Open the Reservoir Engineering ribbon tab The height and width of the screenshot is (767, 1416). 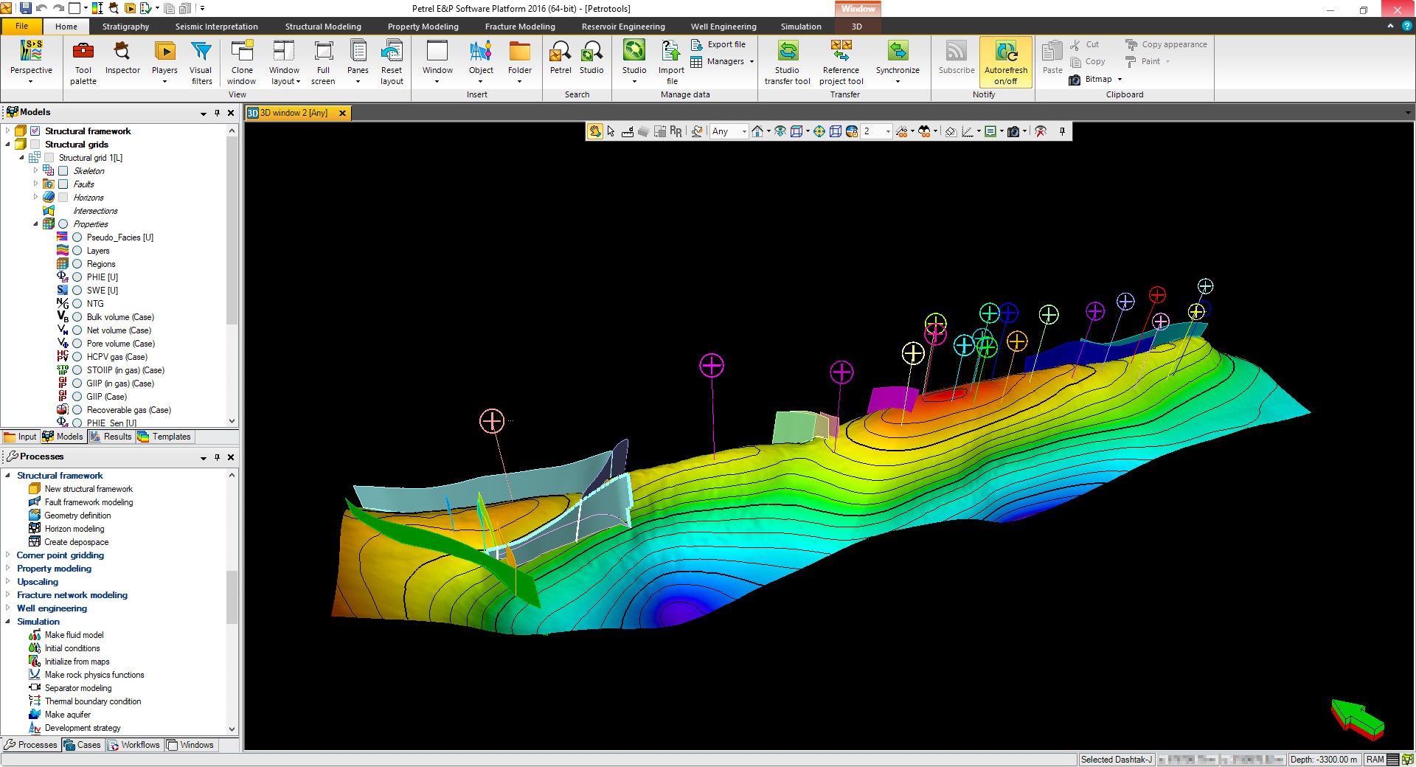[623, 27]
